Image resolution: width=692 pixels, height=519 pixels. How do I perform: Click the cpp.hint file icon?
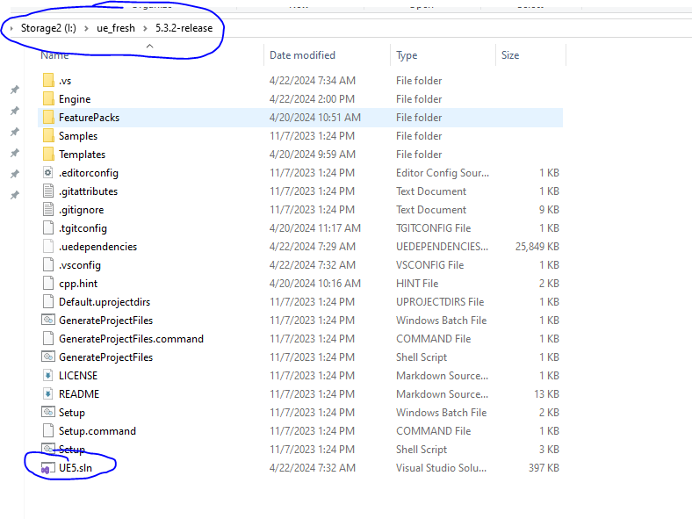(48, 284)
